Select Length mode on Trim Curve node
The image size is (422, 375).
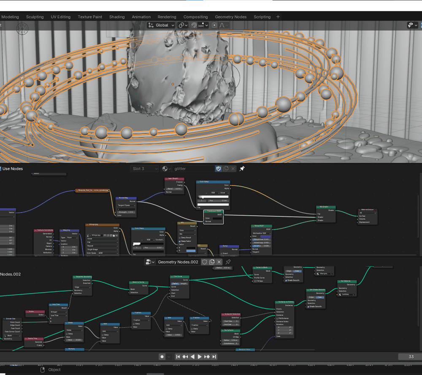(x=184, y=284)
